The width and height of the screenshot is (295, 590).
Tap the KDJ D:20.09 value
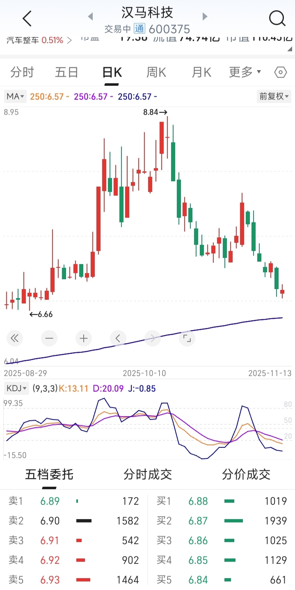(108, 388)
